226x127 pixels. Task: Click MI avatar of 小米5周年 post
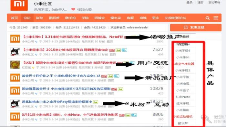point(15,39)
